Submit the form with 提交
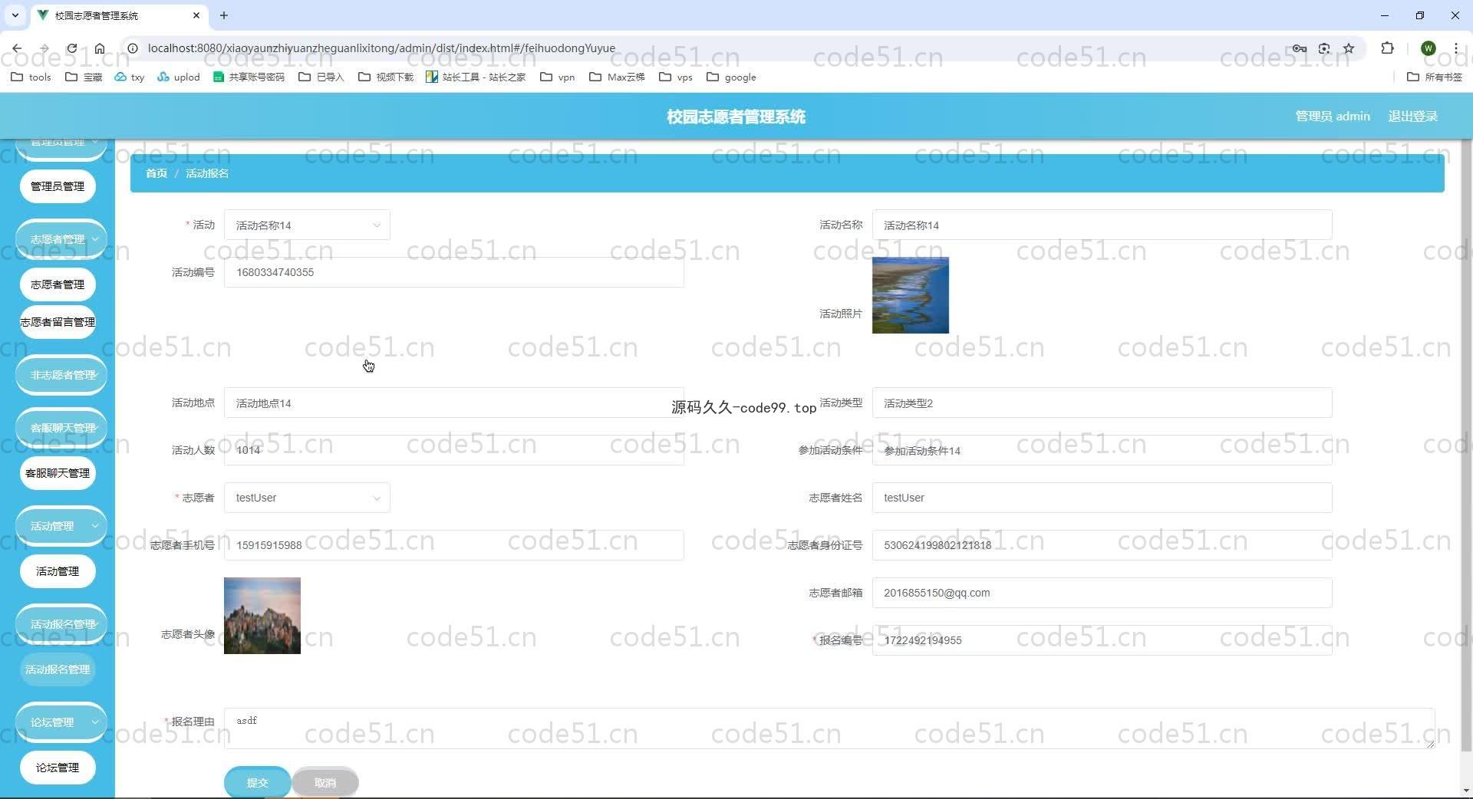This screenshot has height=799, width=1473. point(258,782)
